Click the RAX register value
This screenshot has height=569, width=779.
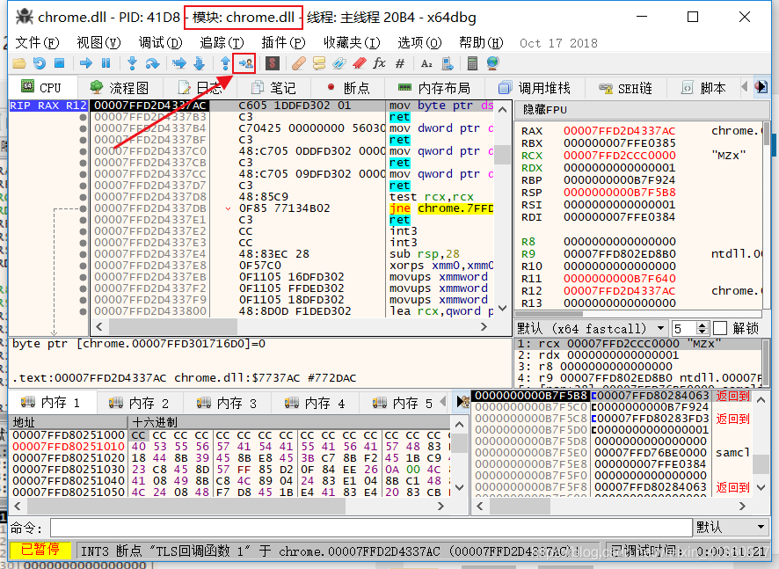[x=620, y=131]
